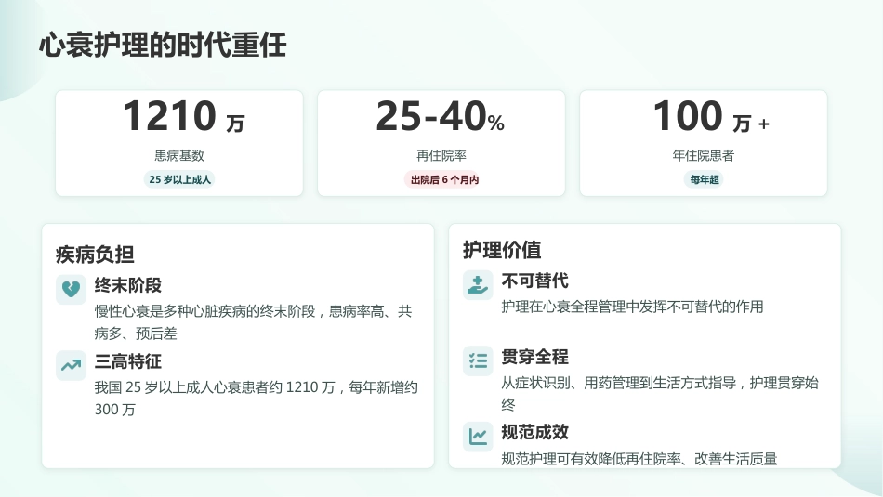Click the paragraph starting 我国 25 岁以上成人
This screenshot has height=497, width=883.
pos(257,399)
